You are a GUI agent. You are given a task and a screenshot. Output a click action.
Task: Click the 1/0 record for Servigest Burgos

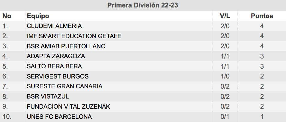[225, 76]
